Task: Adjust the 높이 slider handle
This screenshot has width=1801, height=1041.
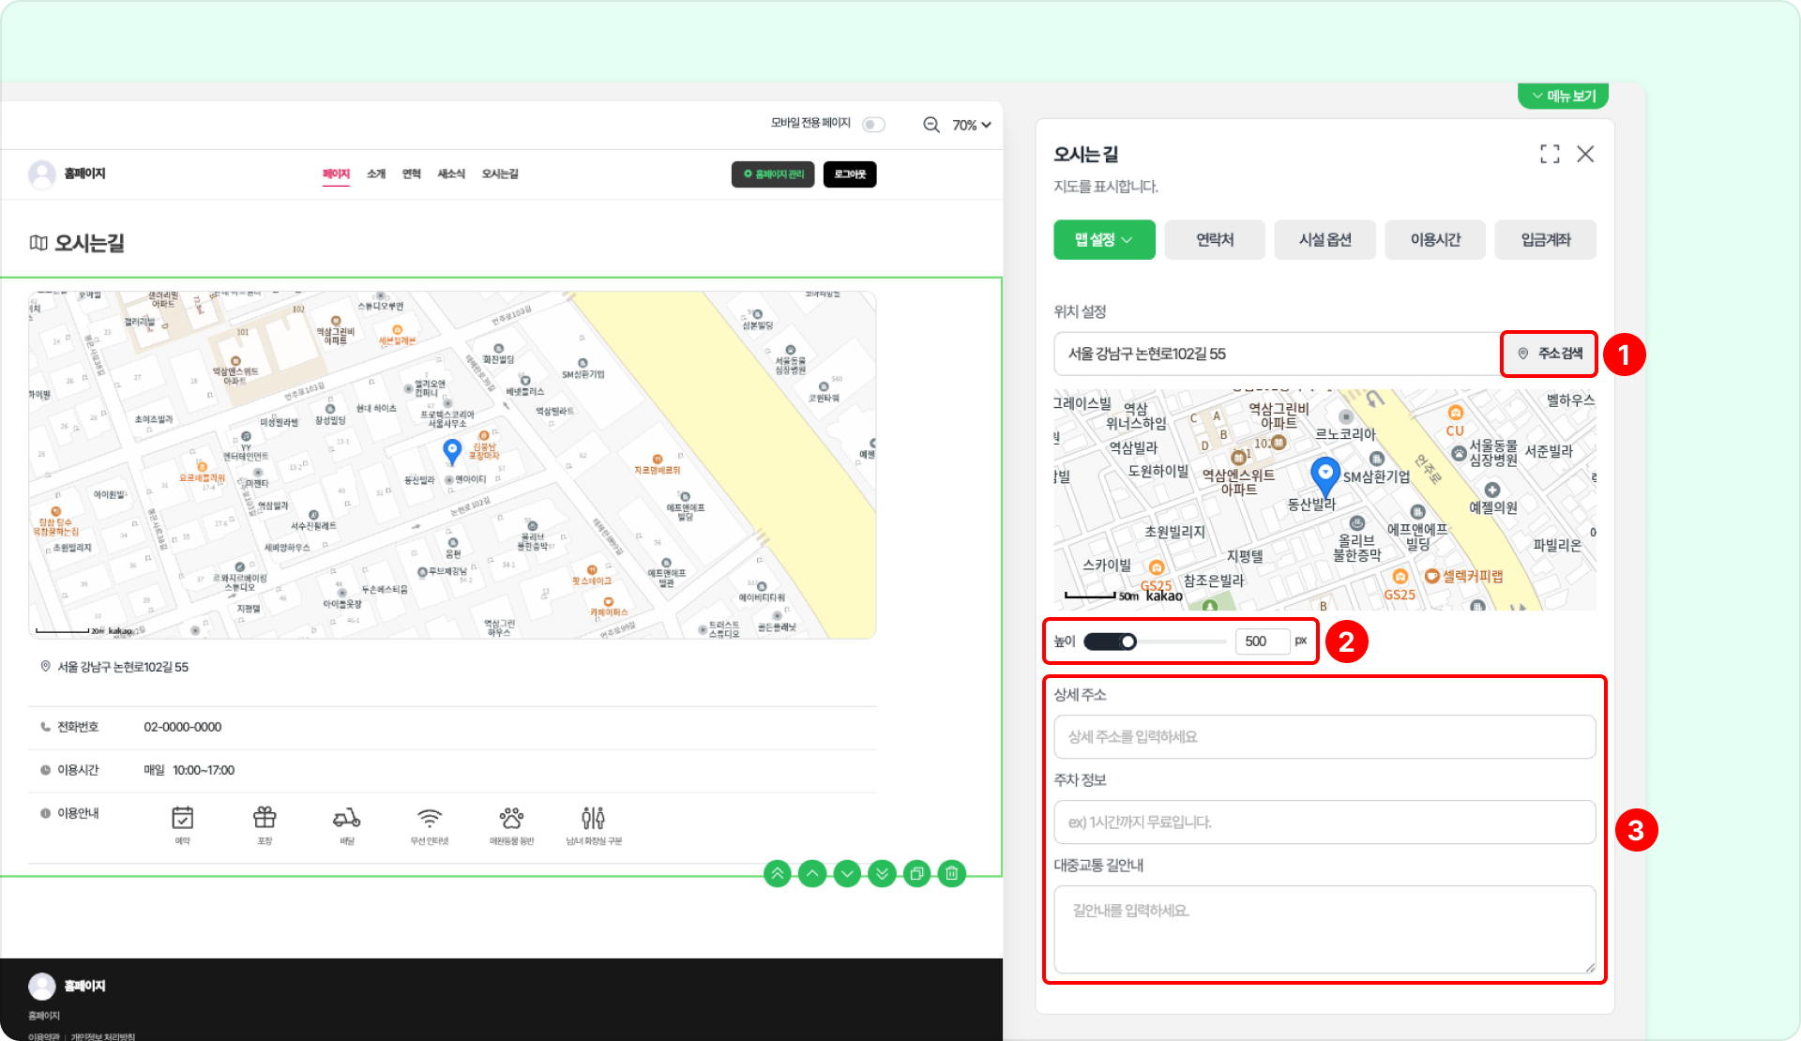Action: [x=1128, y=641]
